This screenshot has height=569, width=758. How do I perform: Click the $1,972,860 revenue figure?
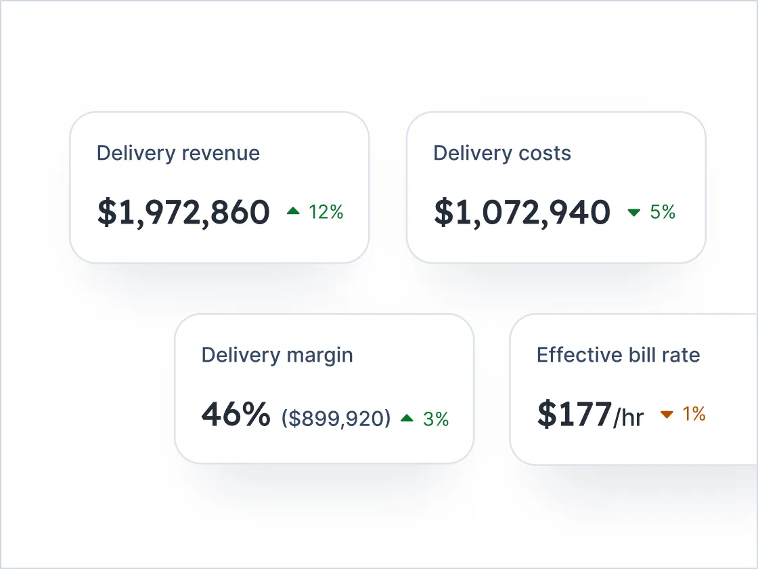coord(183,211)
